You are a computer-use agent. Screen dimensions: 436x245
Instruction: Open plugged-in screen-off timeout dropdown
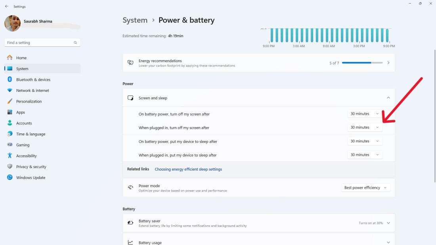[x=365, y=127]
